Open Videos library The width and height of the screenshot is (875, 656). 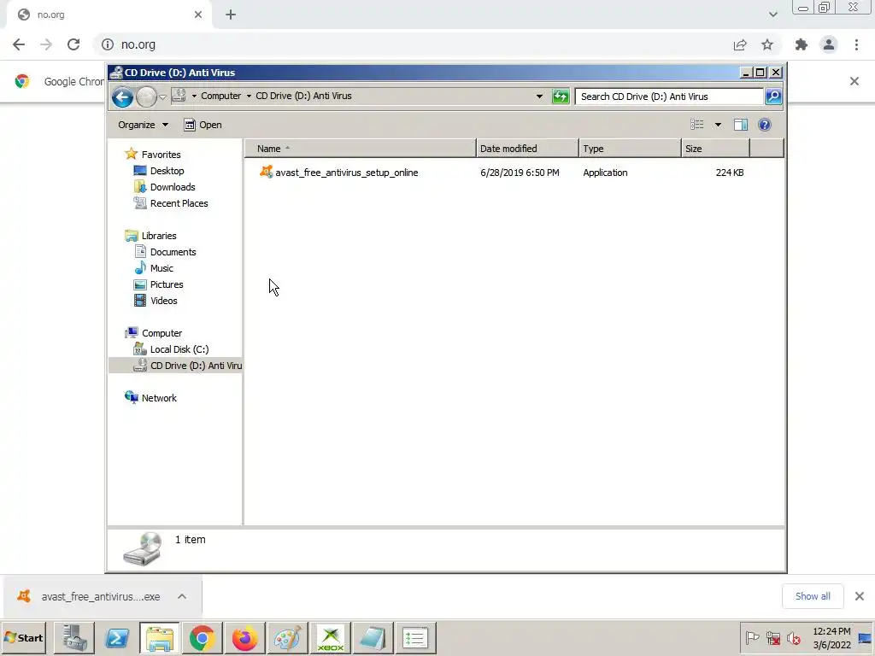163,300
